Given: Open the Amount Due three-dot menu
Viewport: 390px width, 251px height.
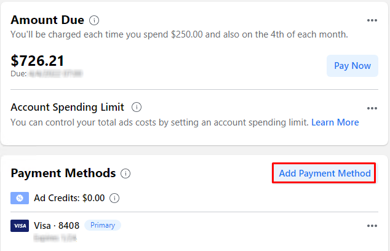Looking at the screenshot, I should point(372,20).
